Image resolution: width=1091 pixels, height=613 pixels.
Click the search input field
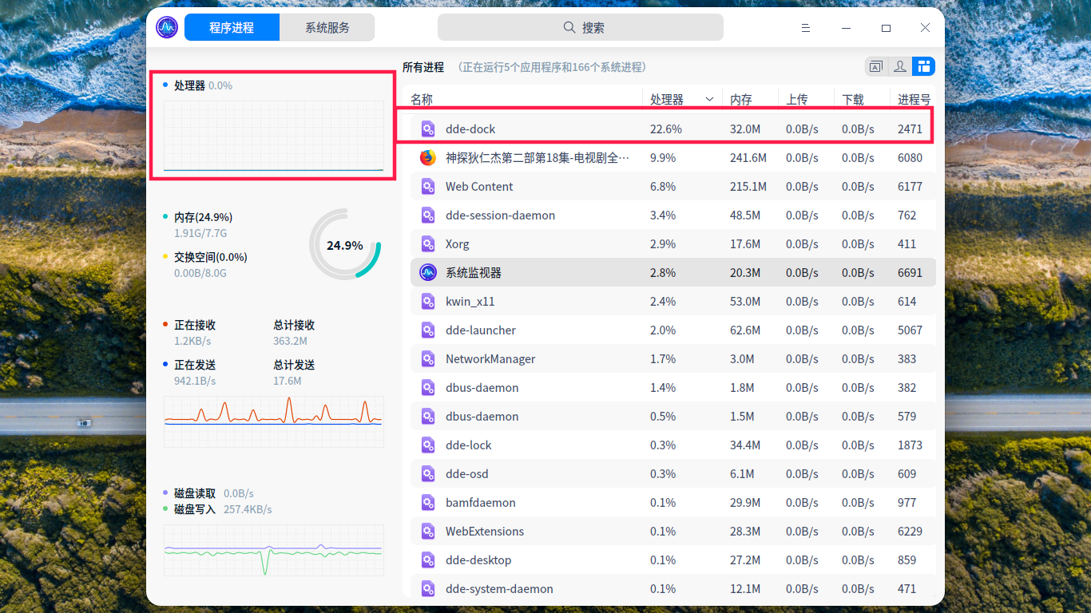pyautogui.click(x=580, y=26)
